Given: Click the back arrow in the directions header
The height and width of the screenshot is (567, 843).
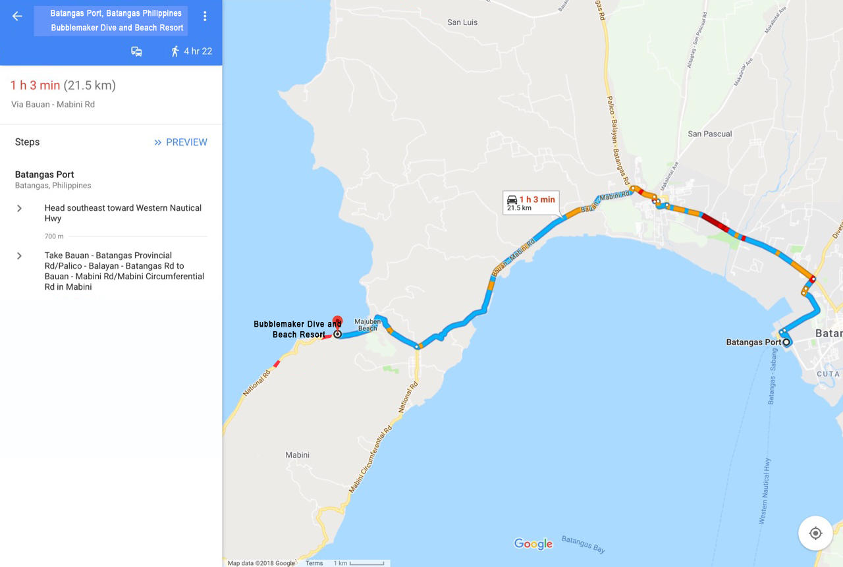Looking at the screenshot, I should pyautogui.click(x=17, y=16).
